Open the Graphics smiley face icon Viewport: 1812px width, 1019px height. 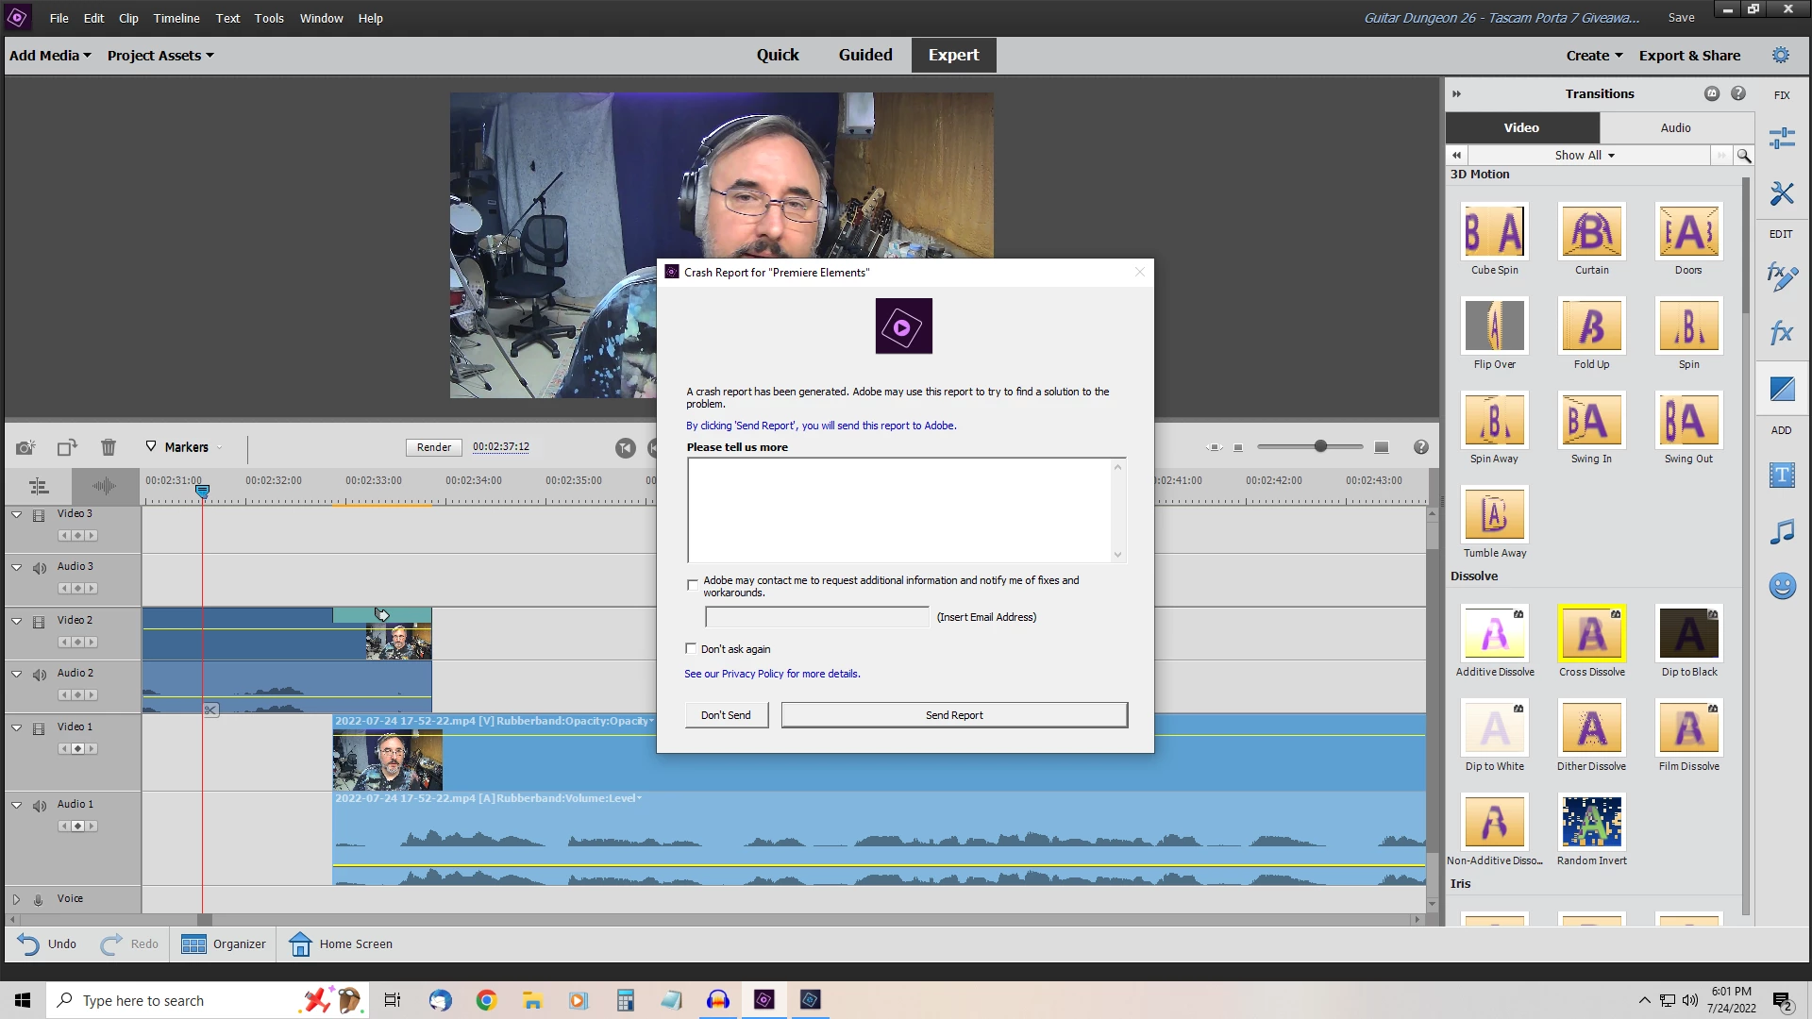pyautogui.click(x=1782, y=587)
